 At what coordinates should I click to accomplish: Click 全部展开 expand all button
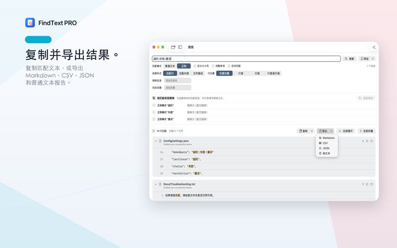(345, 131)
